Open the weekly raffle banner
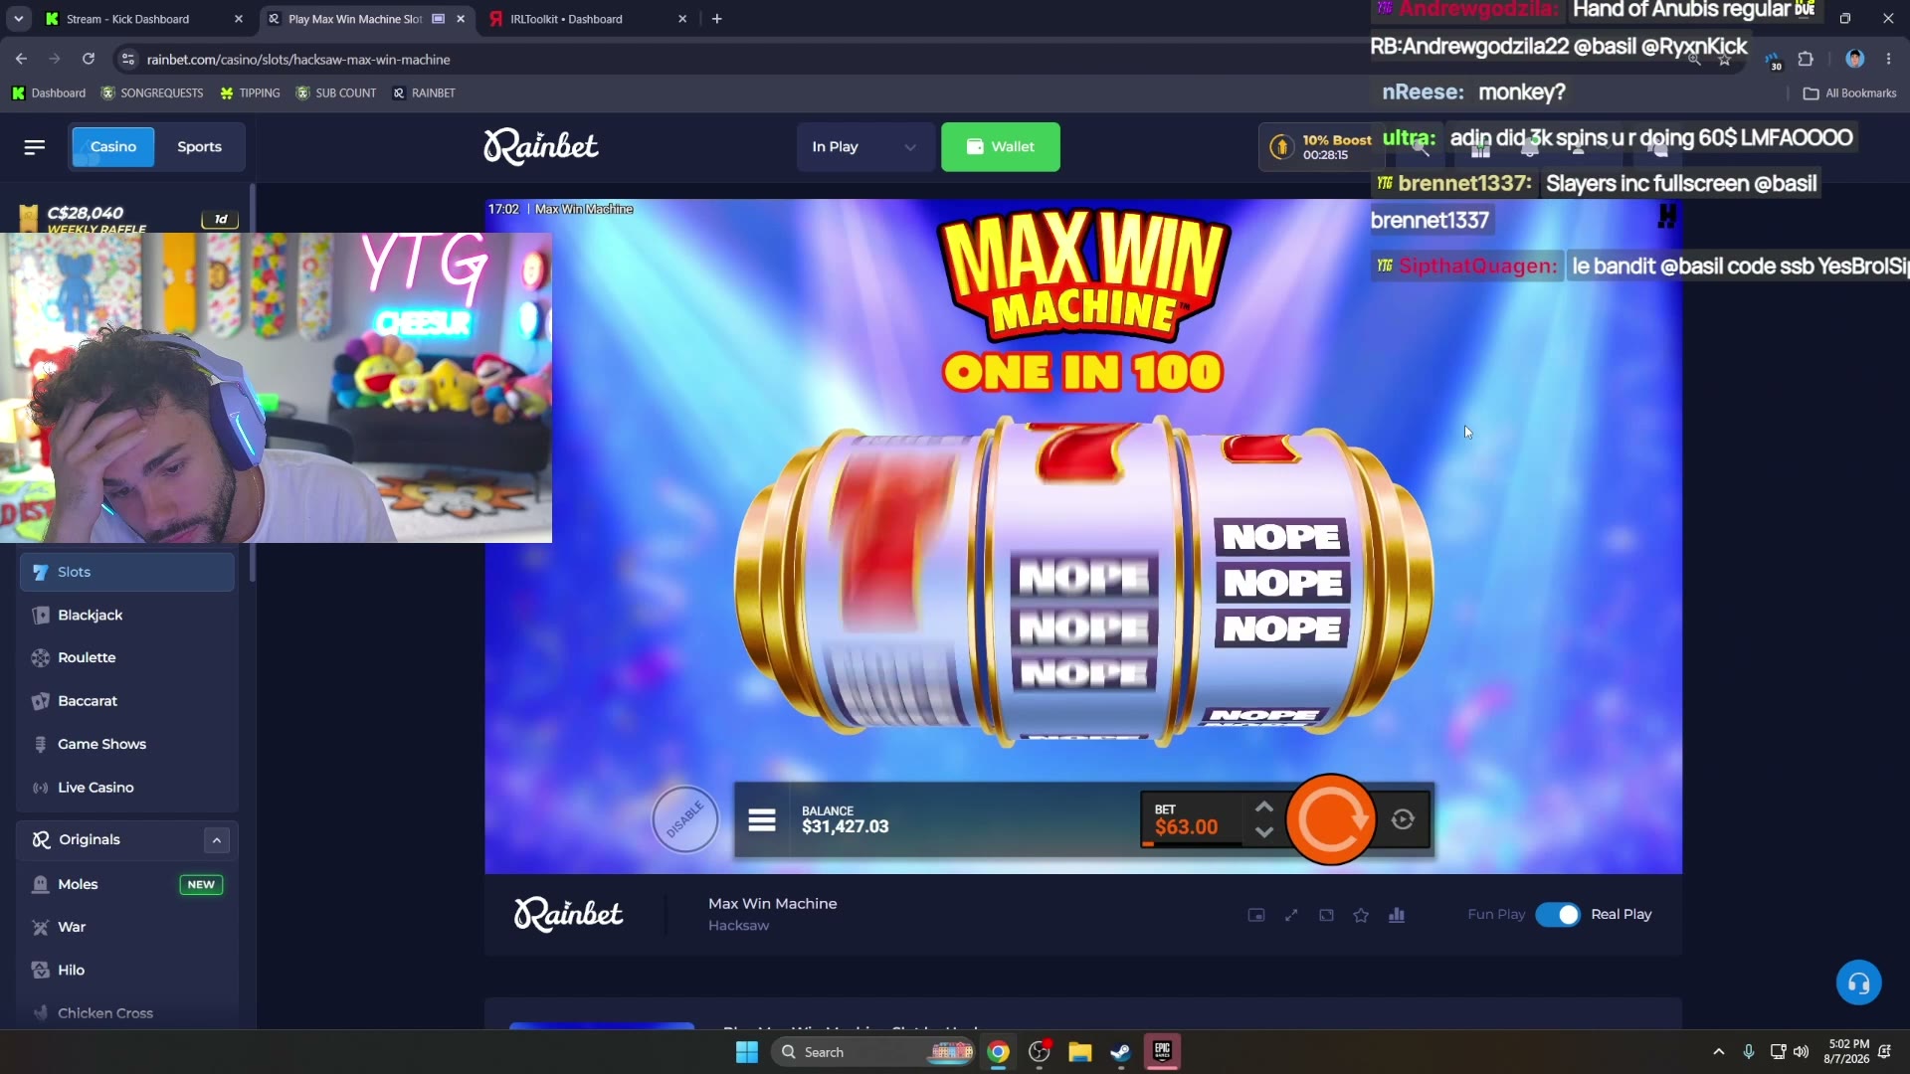The image size is (1910, 1074). [x=127, y=217]
